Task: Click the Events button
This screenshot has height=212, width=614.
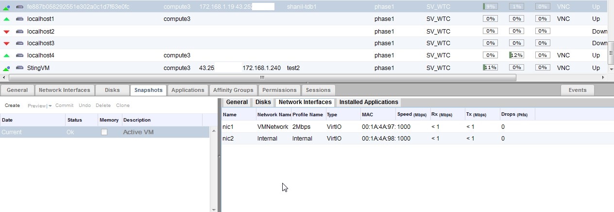Action: click(578, 90)
